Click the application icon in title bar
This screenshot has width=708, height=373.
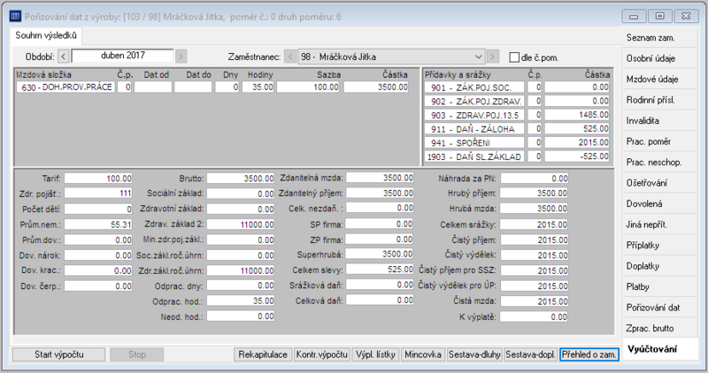point(15,17)
